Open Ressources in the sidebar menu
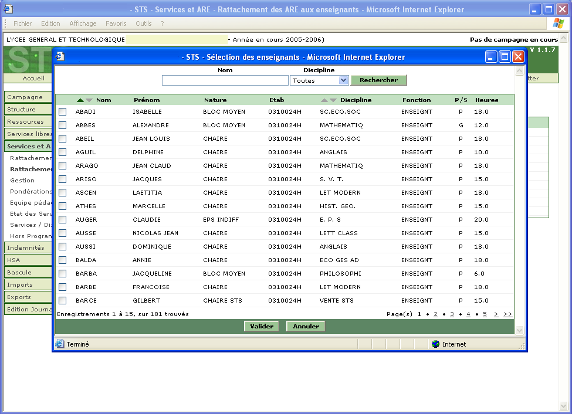Image resolution: width=572 pixels, height=414 pixels. 28,121
